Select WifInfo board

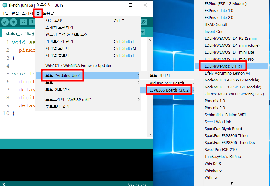(231, 177)
